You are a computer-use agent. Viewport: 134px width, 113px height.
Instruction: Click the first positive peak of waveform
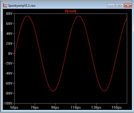[x=27, y=16]
